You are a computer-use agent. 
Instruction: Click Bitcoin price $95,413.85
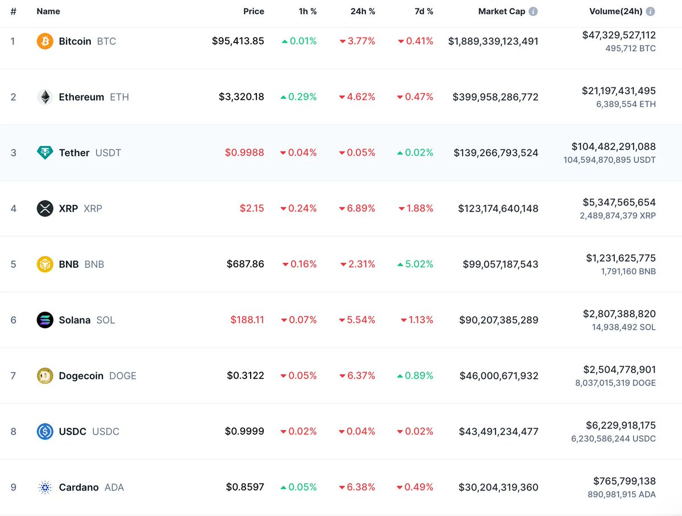tap(238, 41)
